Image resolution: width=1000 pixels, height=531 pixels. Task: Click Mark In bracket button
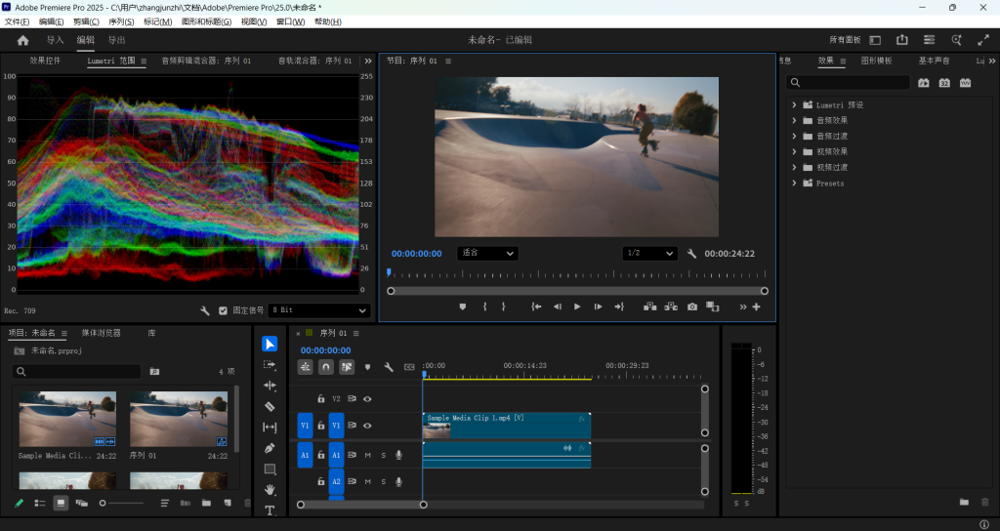pyautogui.click(x=484, y=306)
